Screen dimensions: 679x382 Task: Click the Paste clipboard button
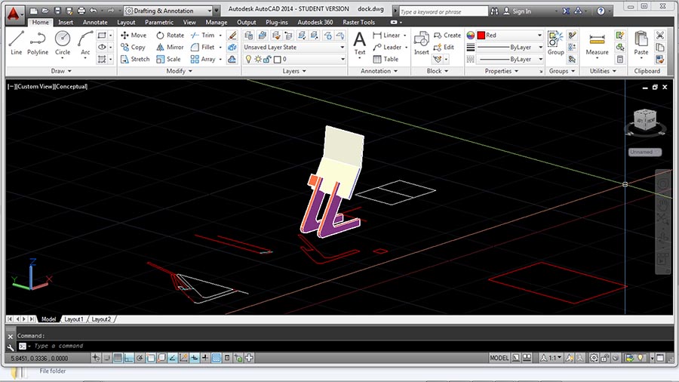641,43
